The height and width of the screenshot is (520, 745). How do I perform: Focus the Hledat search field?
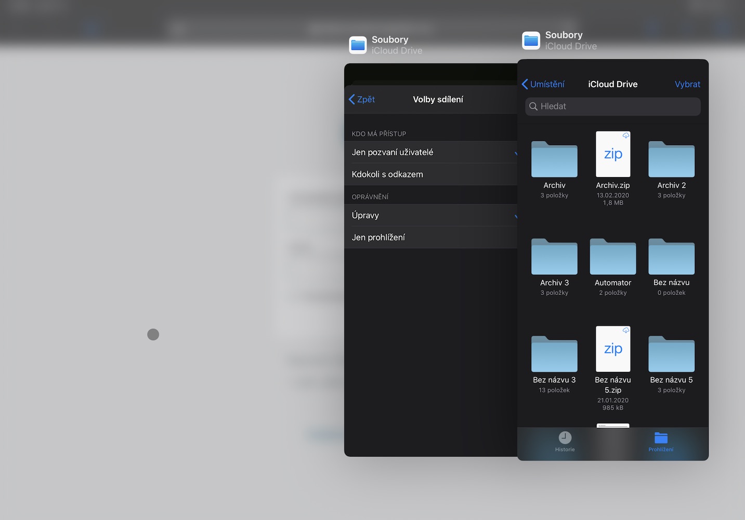point(612,106)
